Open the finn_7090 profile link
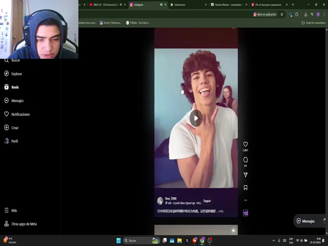Image resolution: width=328 pixels, height=246 pixels. (x=171, y=199)
